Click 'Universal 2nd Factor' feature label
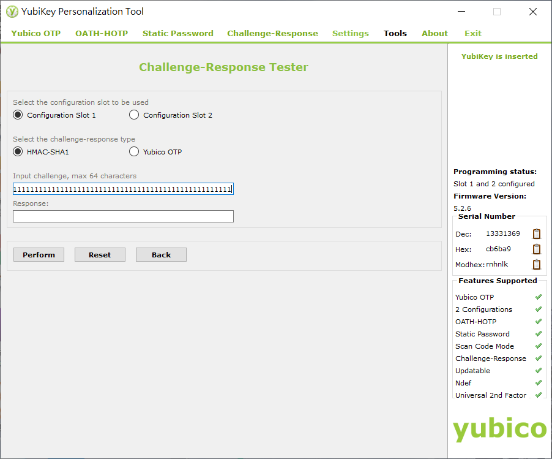The height and width of the screenshot is (459, 552). [x=491, y=395]
